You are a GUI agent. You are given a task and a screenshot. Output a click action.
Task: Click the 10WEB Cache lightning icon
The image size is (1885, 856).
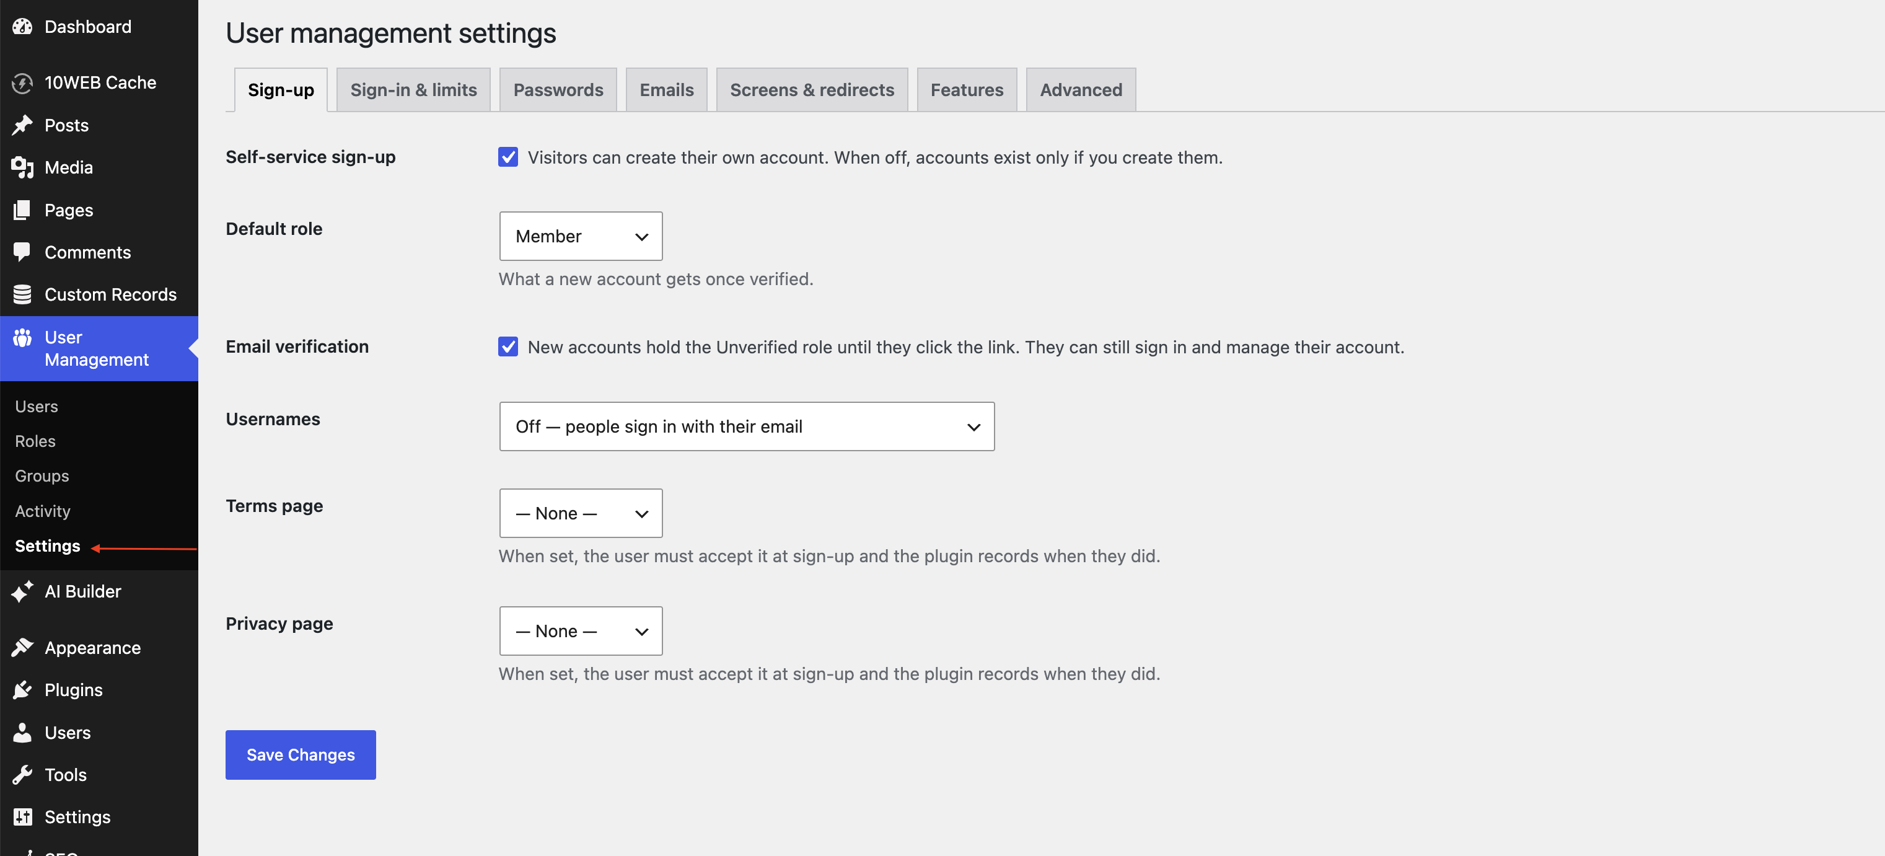(23, 82)
